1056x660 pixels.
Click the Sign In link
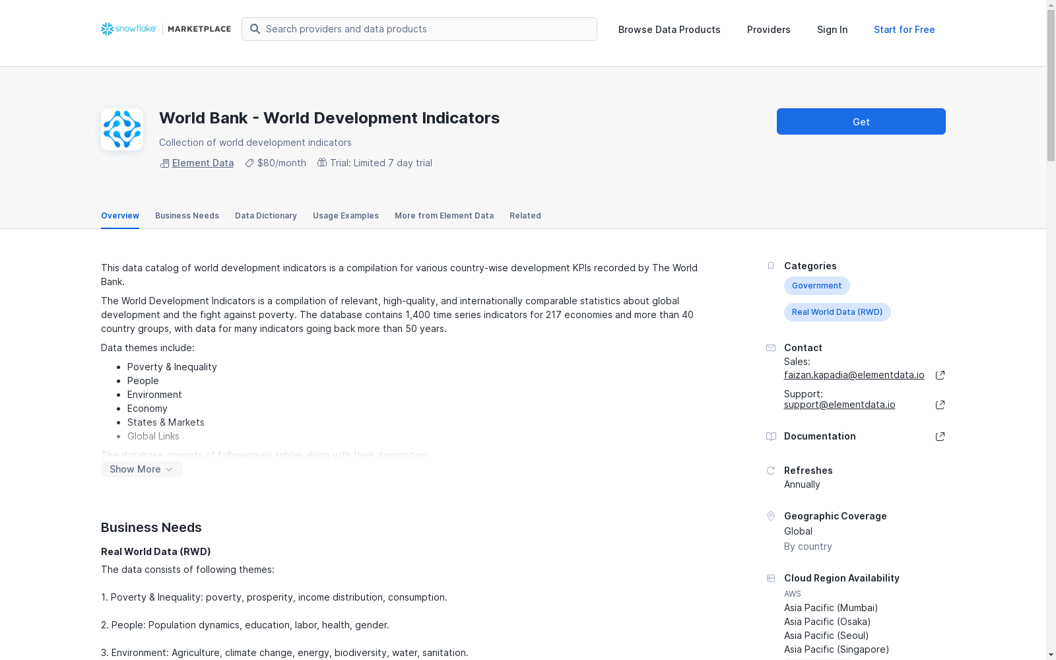[x=832, y=30]
